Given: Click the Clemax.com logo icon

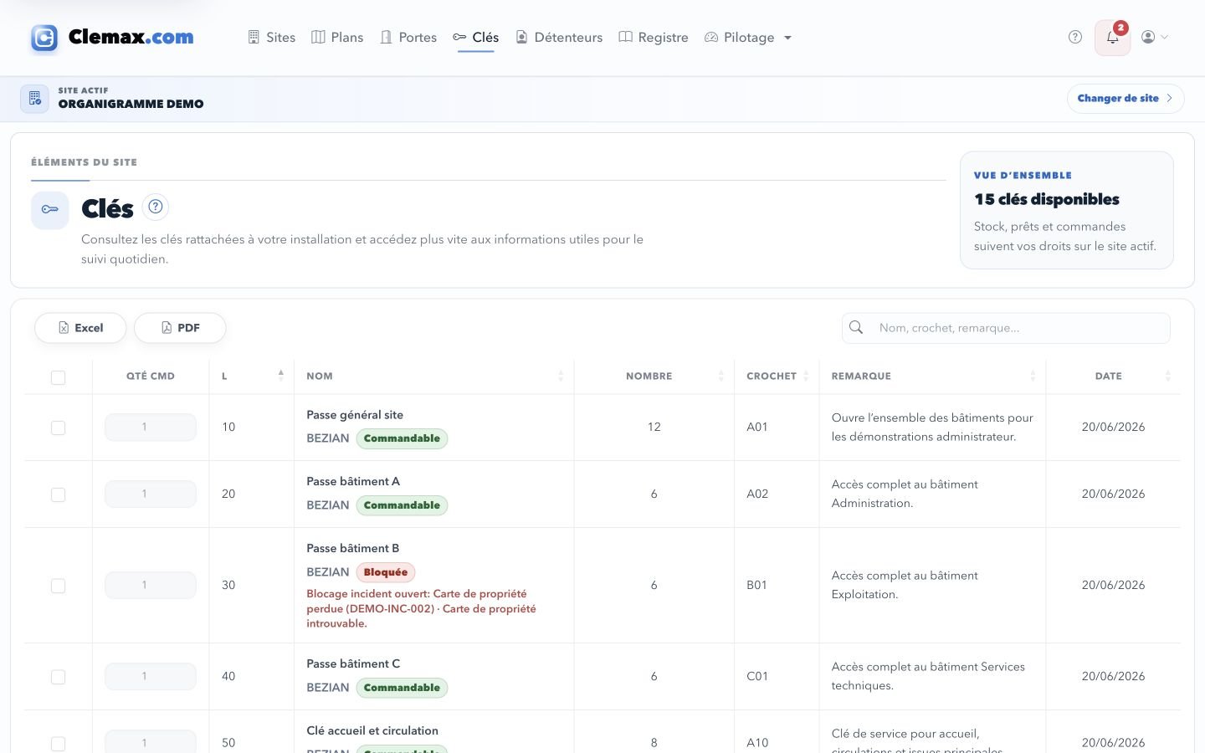Looking at the screenshot, I should click(44, 38).
